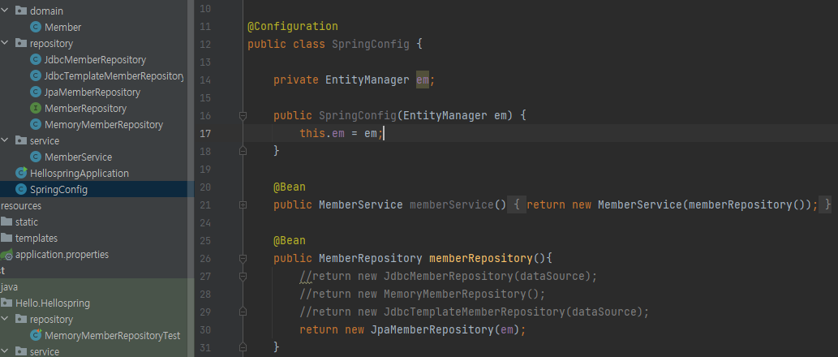Open the templates folder

click(x=37, y=239)
